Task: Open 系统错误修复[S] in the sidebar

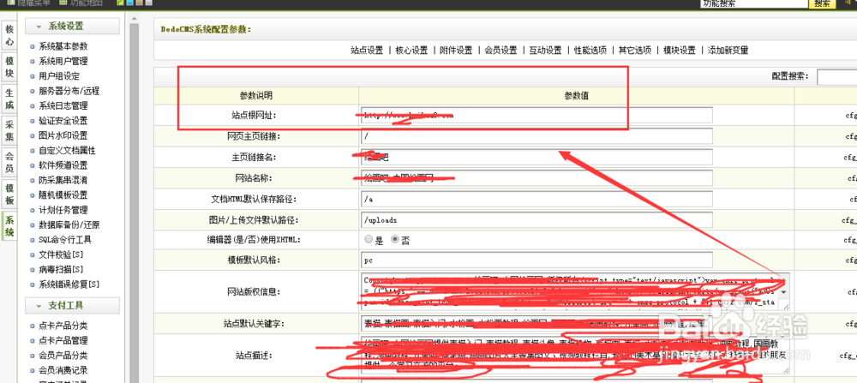Action: (69, 284)
